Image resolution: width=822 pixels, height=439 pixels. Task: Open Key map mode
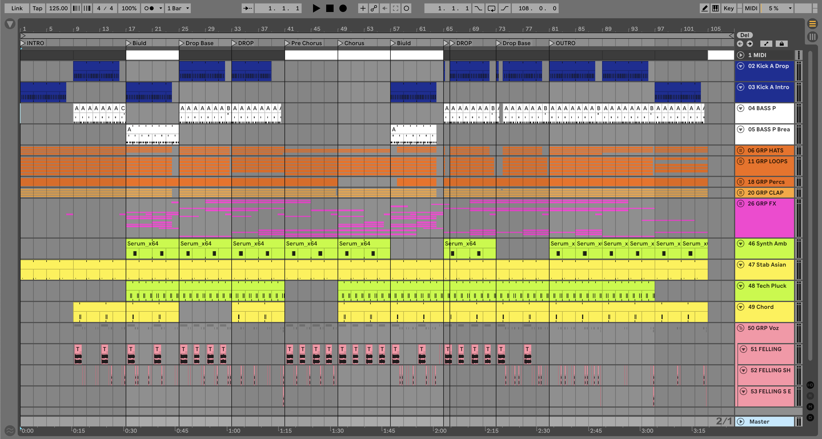coord(729,8)
